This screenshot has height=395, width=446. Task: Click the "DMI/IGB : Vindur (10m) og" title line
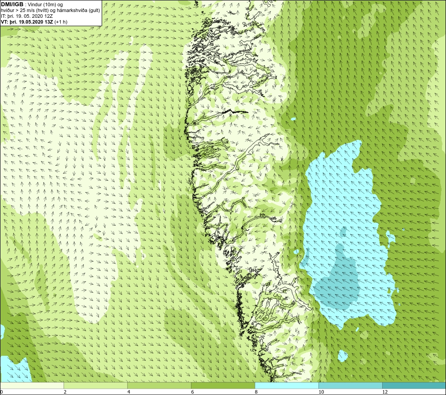pyautogui.click(x=32, y=4)
